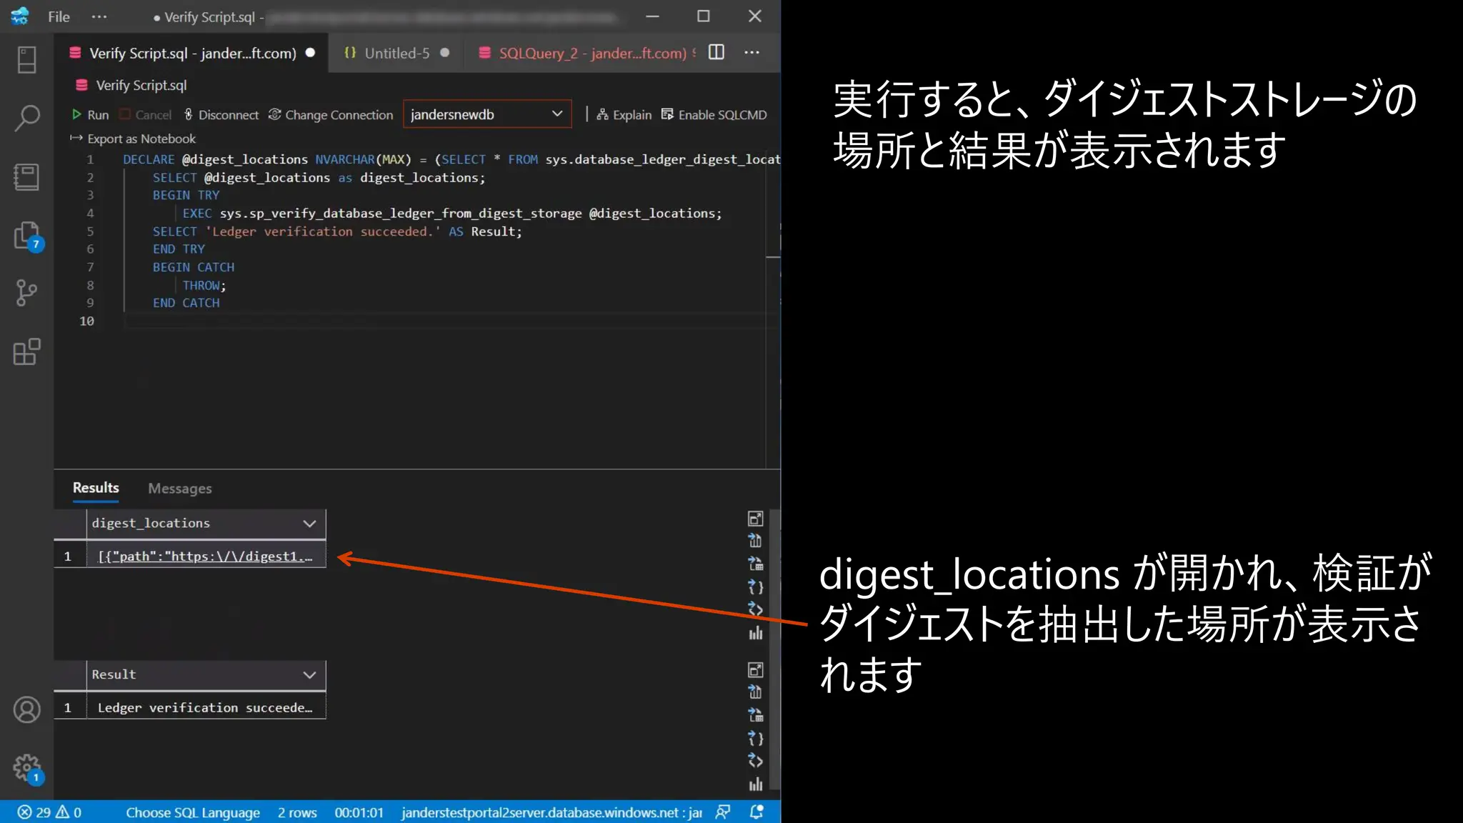Select row 1 header of digest_locations grid
This screenshot has width=1463, height=823.
[x=69, y=557]
